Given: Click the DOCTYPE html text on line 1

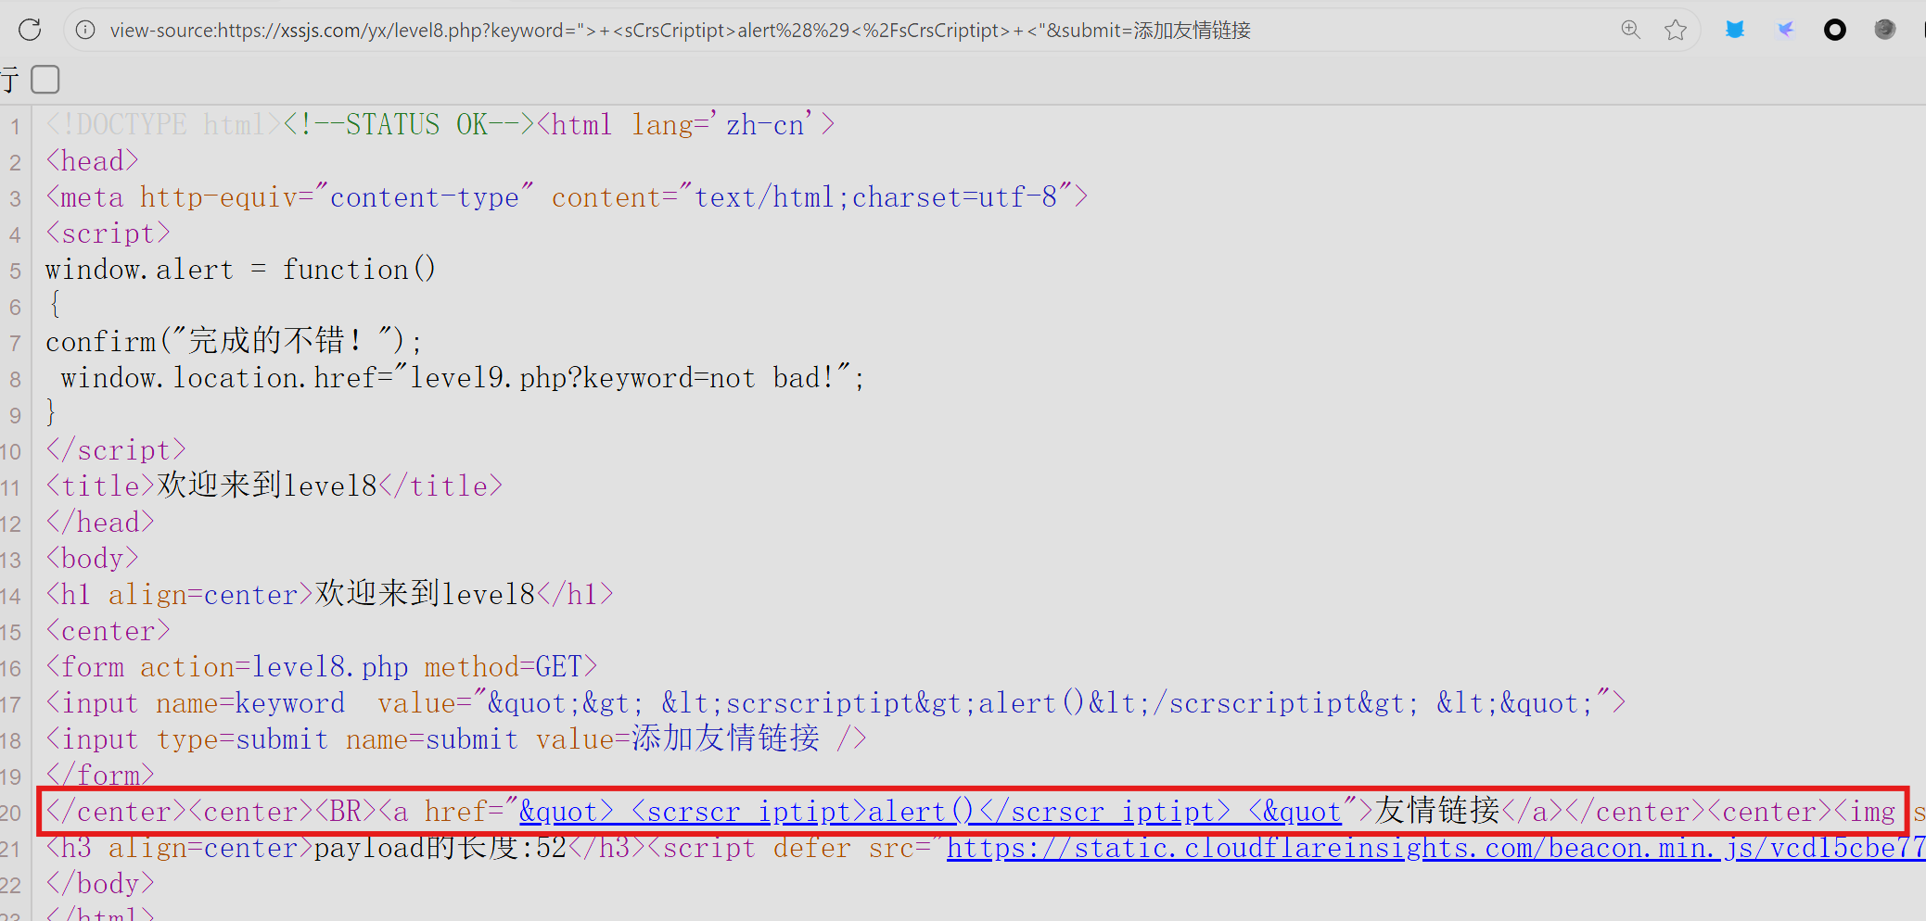Looking at the screenshot, I should click(x=163, y=124).
